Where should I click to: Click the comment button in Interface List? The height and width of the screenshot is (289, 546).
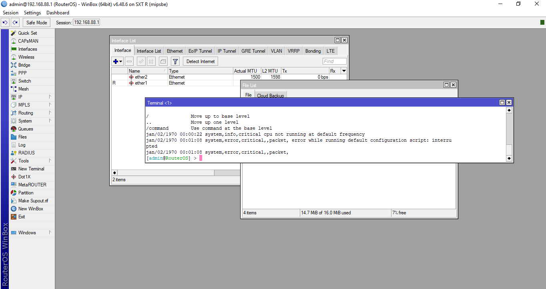coord(163,61)
